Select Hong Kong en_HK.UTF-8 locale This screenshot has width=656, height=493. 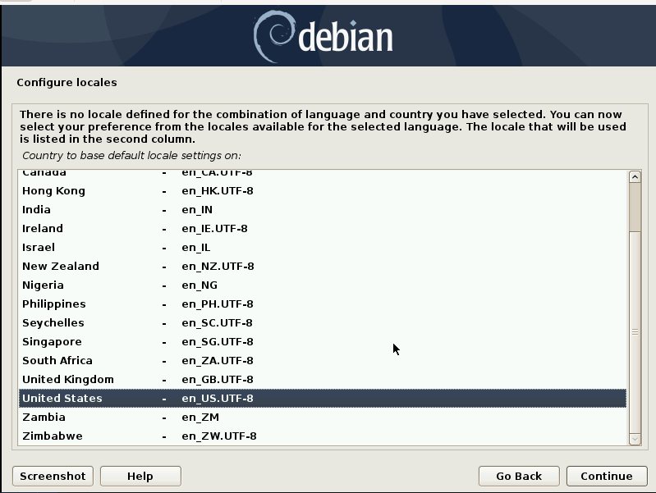[323, 190]
